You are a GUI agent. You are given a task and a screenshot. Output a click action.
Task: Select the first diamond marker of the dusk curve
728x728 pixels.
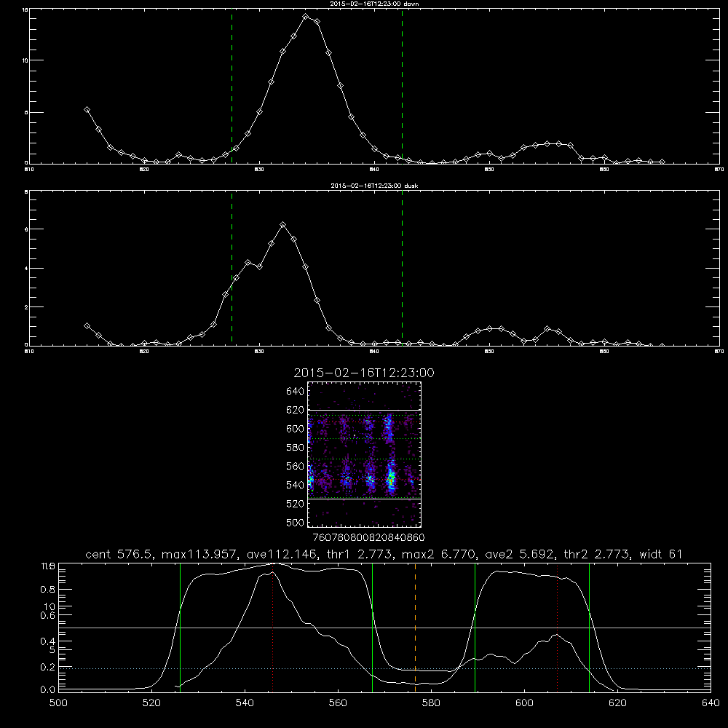(x=87, y=326)
